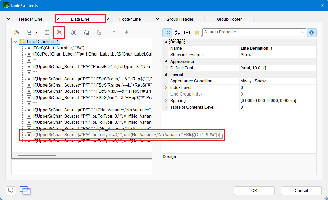The width and height of the screenshot is (328, 200).
Task: Click the Appearance Condition property label
Action: click(x=191, y=81)
